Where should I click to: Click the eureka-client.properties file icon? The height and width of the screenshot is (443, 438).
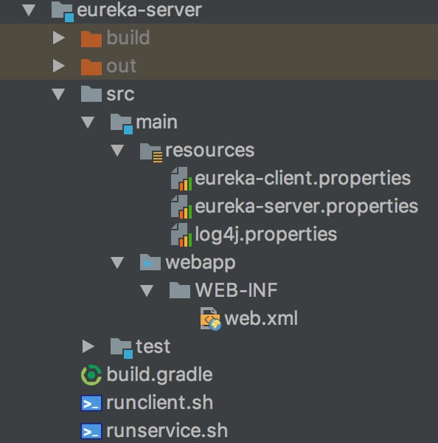(x=181, y=179)
